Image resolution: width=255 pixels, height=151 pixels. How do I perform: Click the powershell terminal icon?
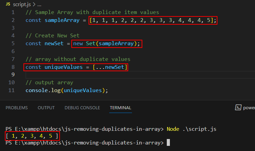click(238, 108)
